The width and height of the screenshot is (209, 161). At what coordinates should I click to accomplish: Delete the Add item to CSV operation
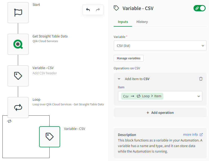201,79
